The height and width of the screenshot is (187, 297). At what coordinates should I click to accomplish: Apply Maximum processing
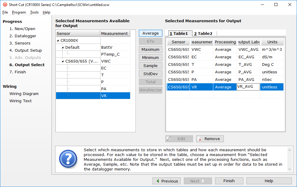(150, 49)
